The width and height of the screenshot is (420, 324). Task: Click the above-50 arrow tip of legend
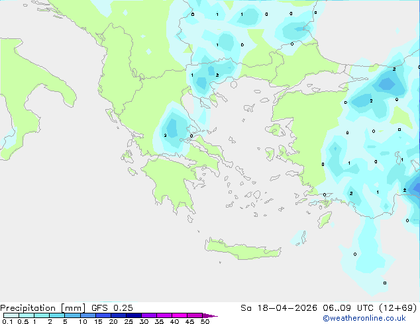click(x=210, y=315)
